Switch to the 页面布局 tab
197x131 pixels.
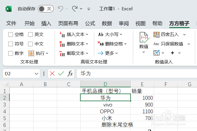tap(68, 24)
